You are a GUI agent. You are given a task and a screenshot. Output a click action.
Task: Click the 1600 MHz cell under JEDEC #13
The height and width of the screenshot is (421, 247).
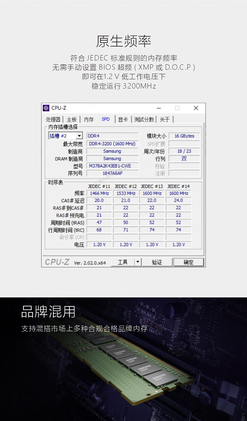click(152, 193)
